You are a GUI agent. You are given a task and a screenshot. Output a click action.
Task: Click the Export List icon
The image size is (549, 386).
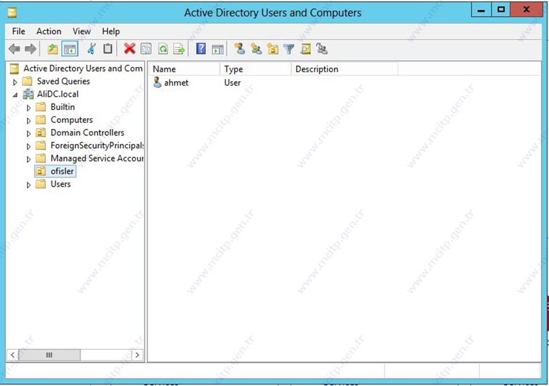(179, 49)
